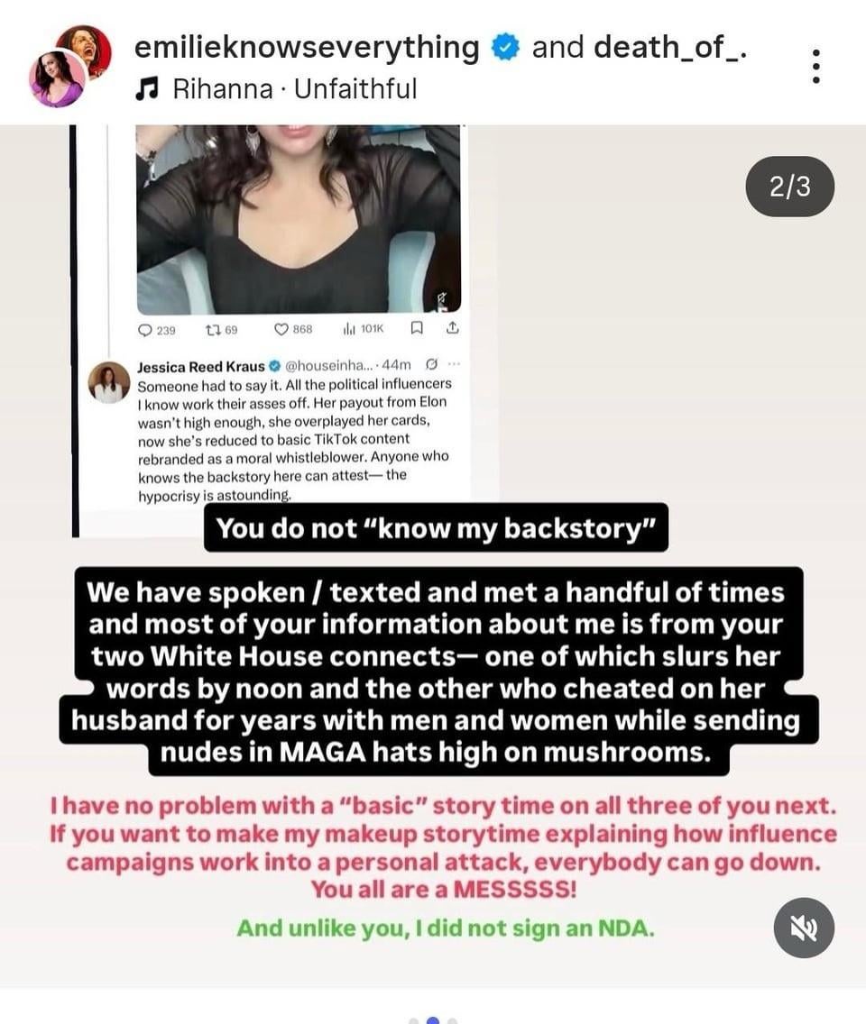Open emilieknowseverything profile link
The width and height of the screenshot is (866, 1024).
pos(308,48)
